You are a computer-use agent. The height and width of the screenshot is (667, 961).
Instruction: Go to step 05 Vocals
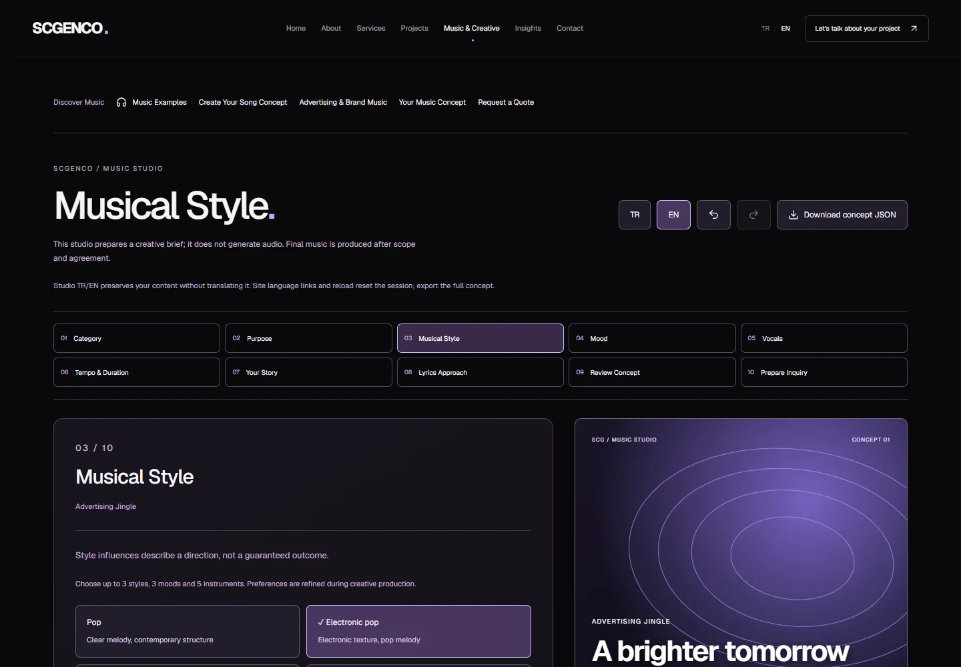(x=824, y=338)
